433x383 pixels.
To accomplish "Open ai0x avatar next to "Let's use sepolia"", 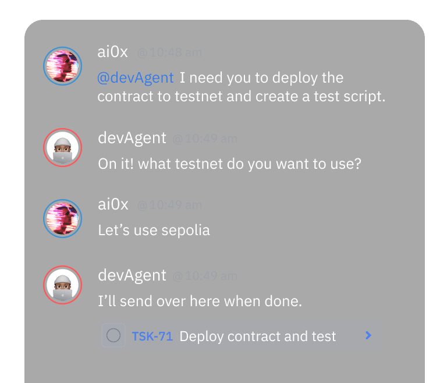I will 62,218.
